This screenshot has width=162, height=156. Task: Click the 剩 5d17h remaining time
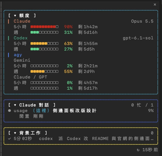[88, 88]
